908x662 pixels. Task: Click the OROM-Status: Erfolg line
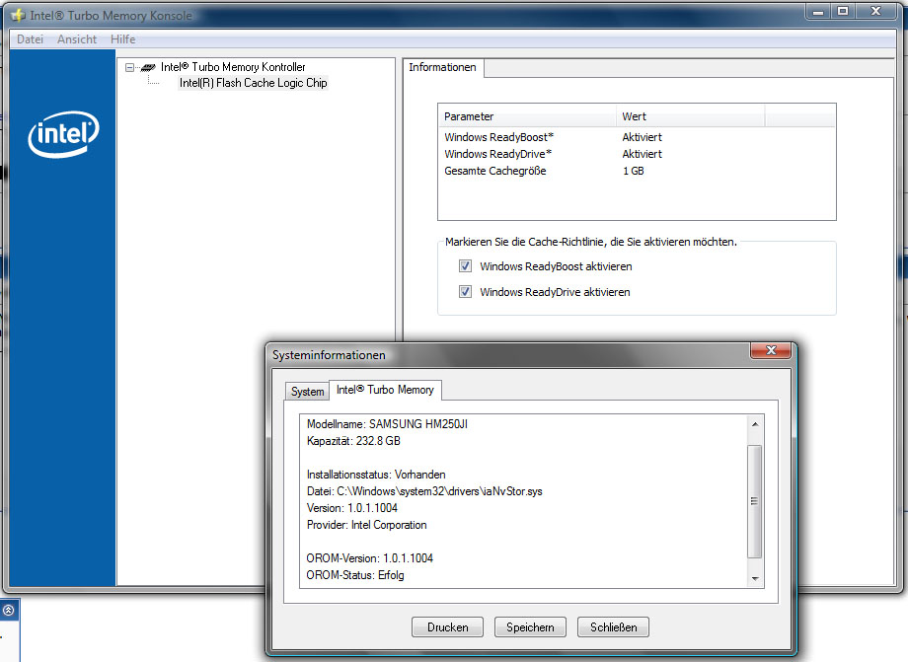coord(355,575)
